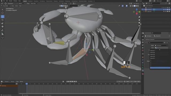The image size is (171, 96).
Task: Switch to the Layout workspace tab
Action: [25, 1]
